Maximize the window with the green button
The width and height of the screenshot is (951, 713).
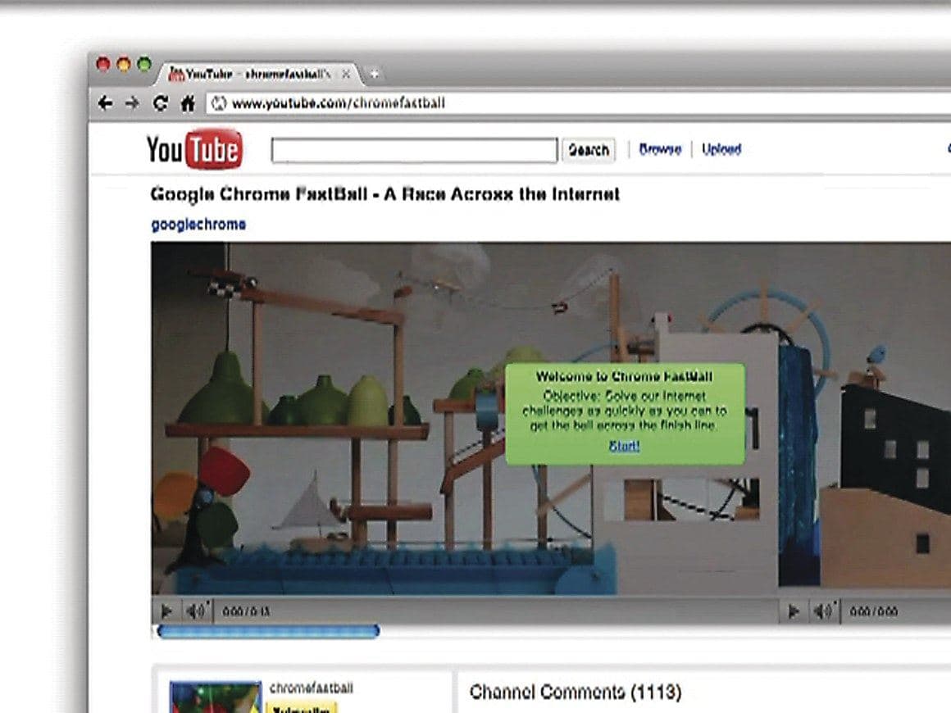pyautogui.click(x=144, y=64)
